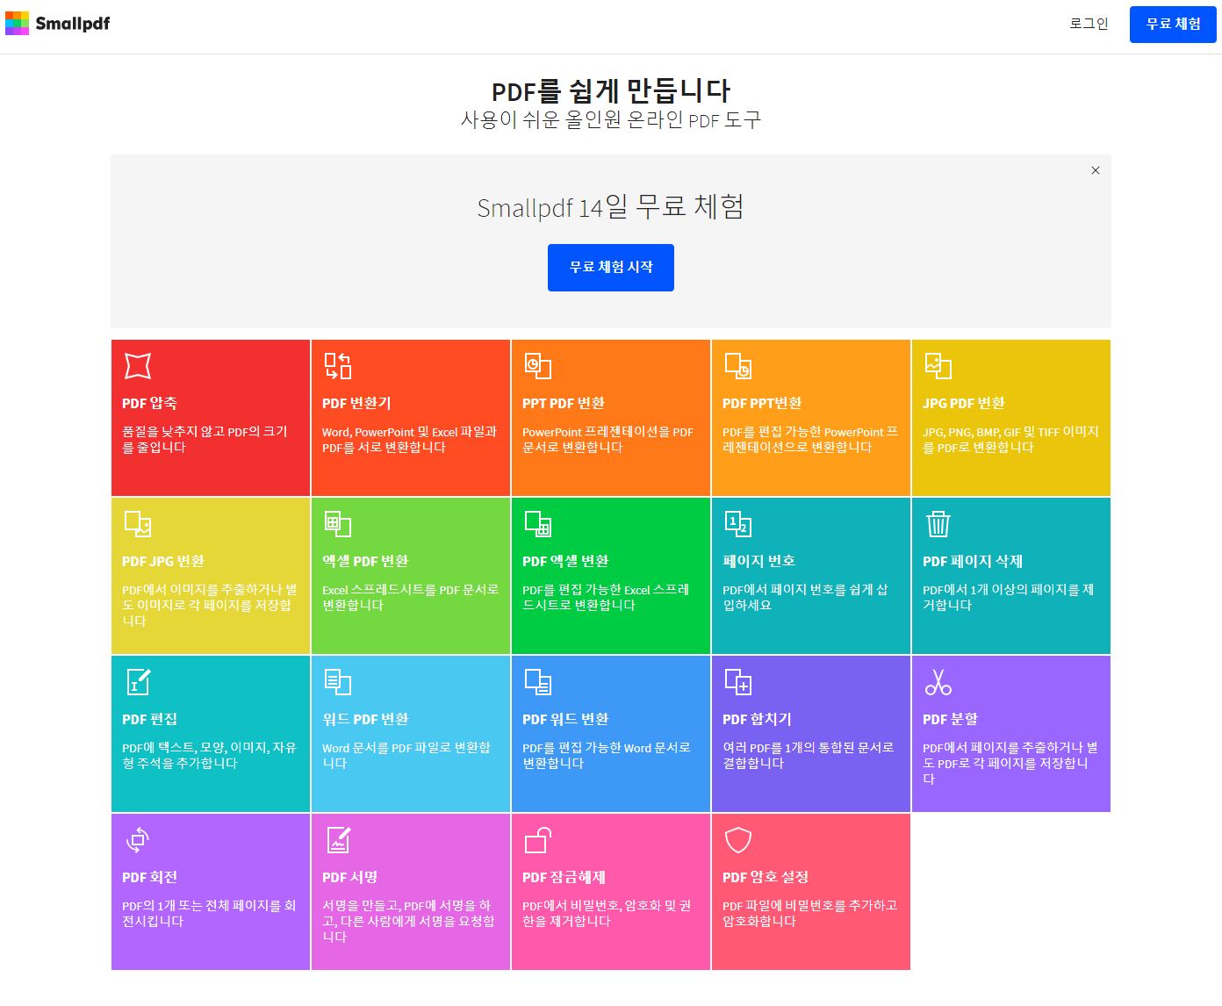Click the PDF JPG 변환 icon

point(138,524)
